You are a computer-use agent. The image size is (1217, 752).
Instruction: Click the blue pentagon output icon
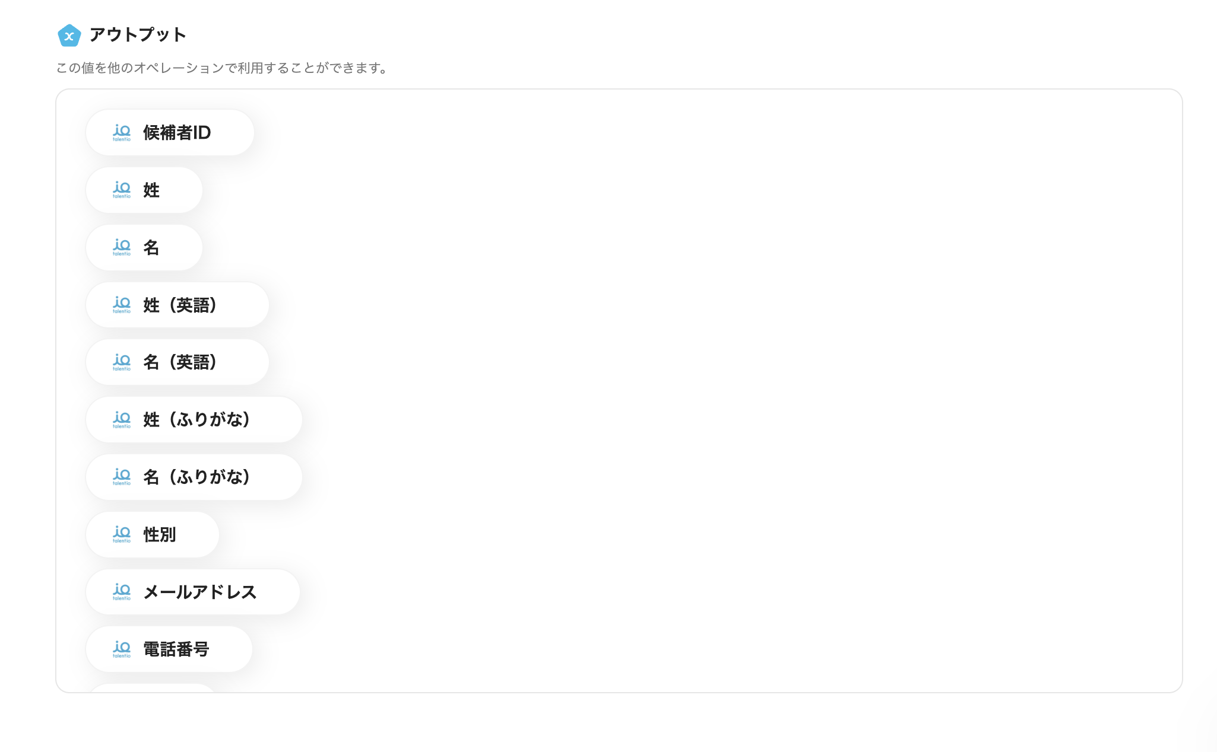69,36
